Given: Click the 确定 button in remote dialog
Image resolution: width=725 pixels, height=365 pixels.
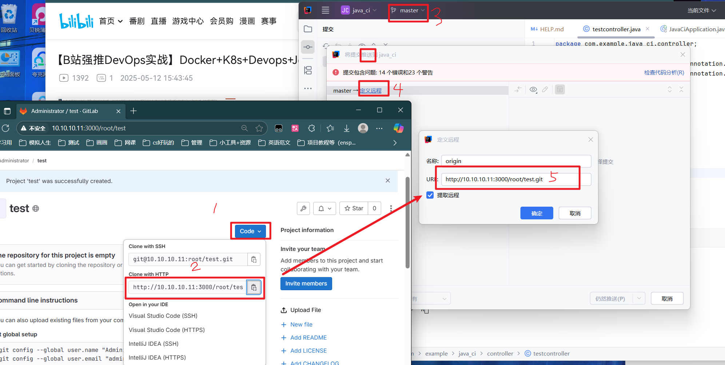Looking at the screenshot, I should (x=537, y=213).
